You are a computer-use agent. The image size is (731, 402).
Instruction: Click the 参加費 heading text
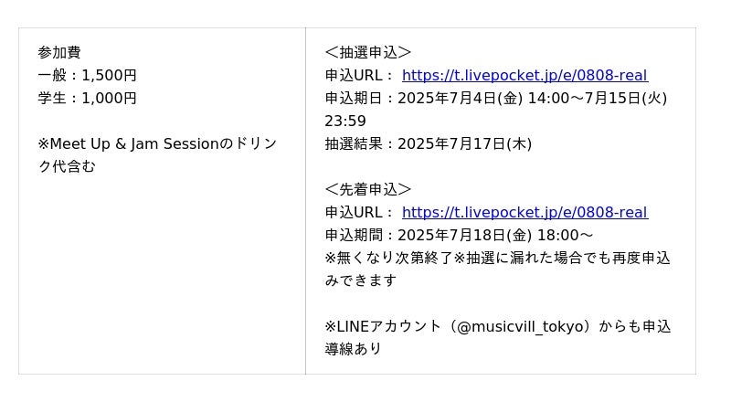pyautogui.click(x=59, y=53)
